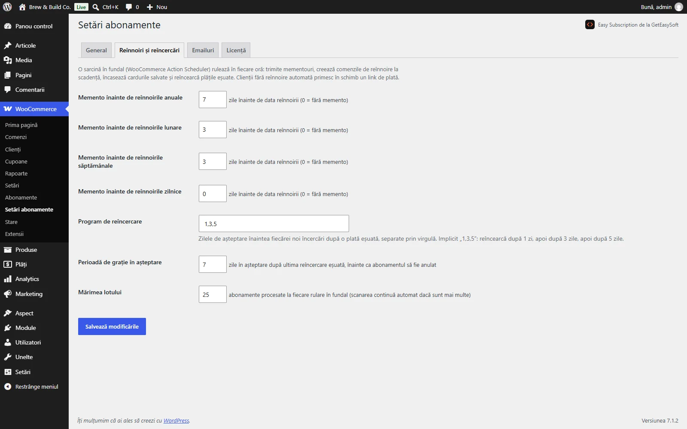Follow the WordPress footer link
Screen dimensions: 687x429
pos(176,420)
